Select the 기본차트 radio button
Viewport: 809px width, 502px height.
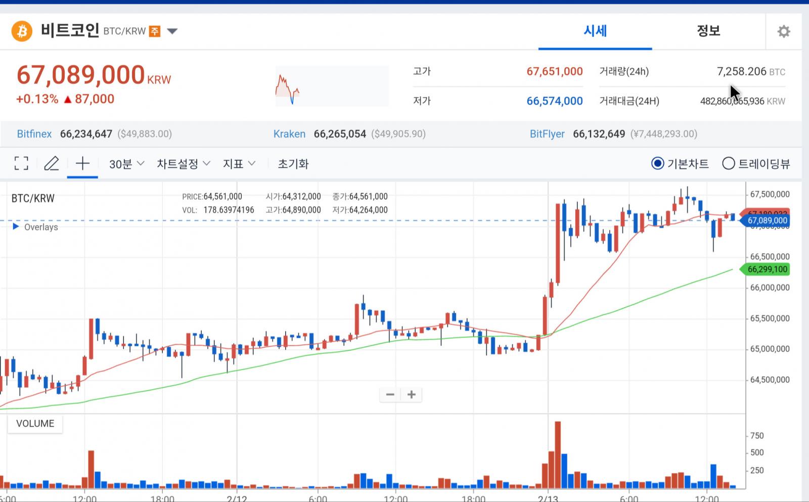coord(657,164)
